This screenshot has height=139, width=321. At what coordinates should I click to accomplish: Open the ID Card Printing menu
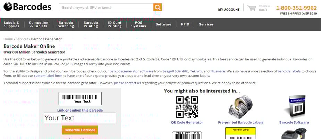[115, 24]
